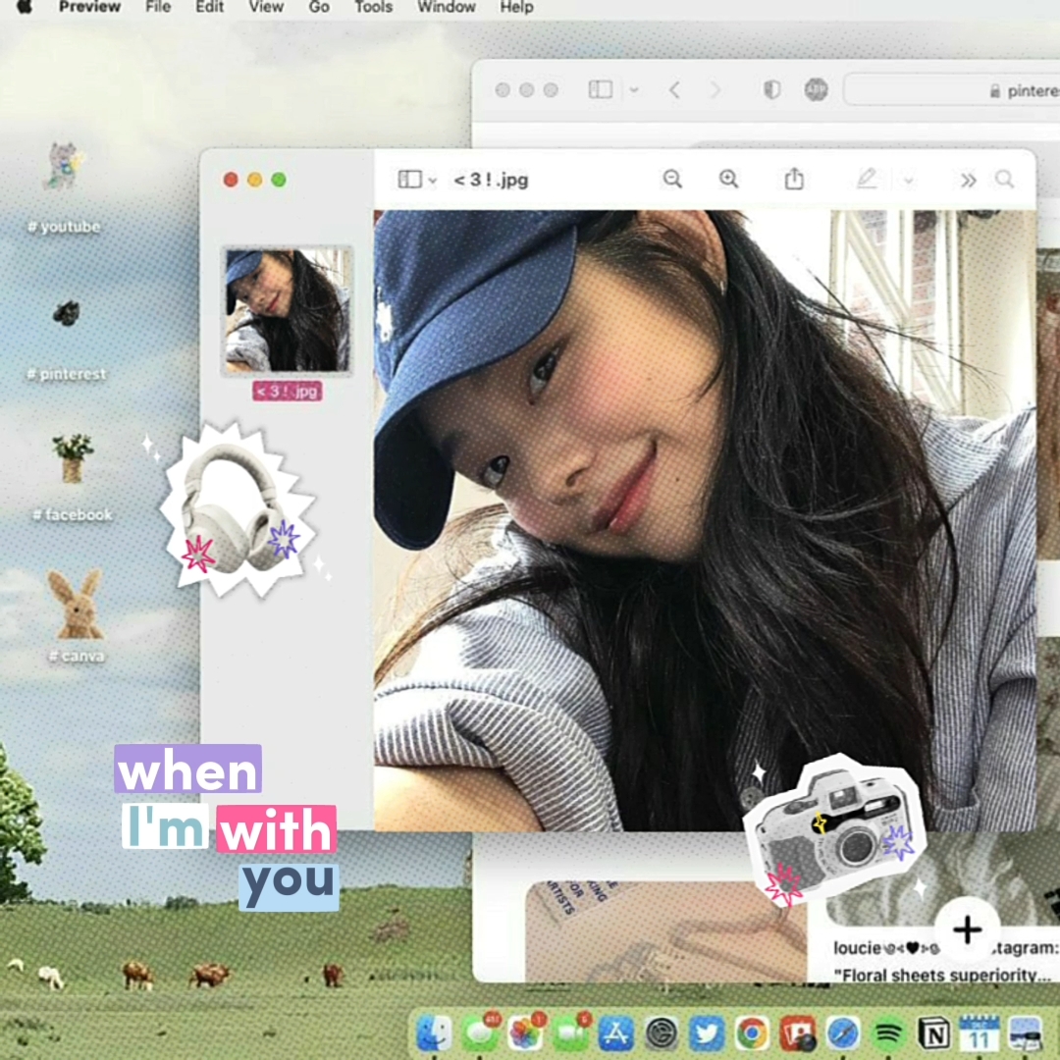Image resolution: width=1060 pixels, height=1060 pixels.
Task: Click the zoom out magnifier in Preview
Action: [672, 179]
